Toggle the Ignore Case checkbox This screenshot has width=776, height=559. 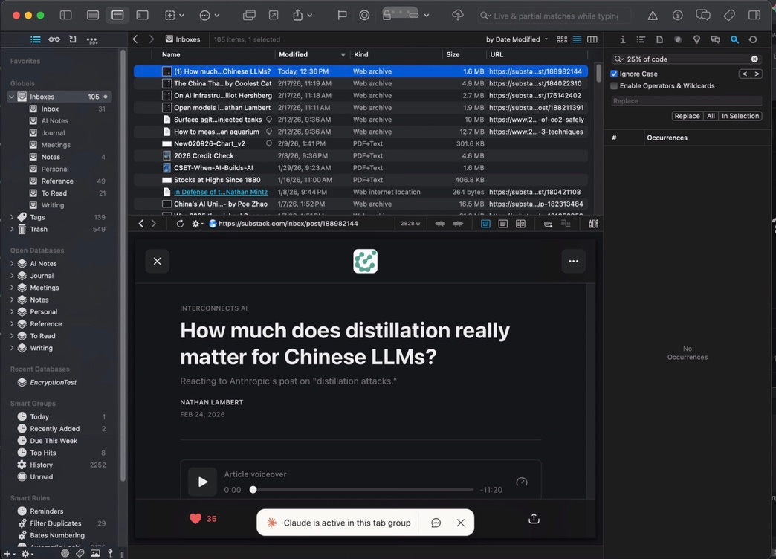click(614, 74)
